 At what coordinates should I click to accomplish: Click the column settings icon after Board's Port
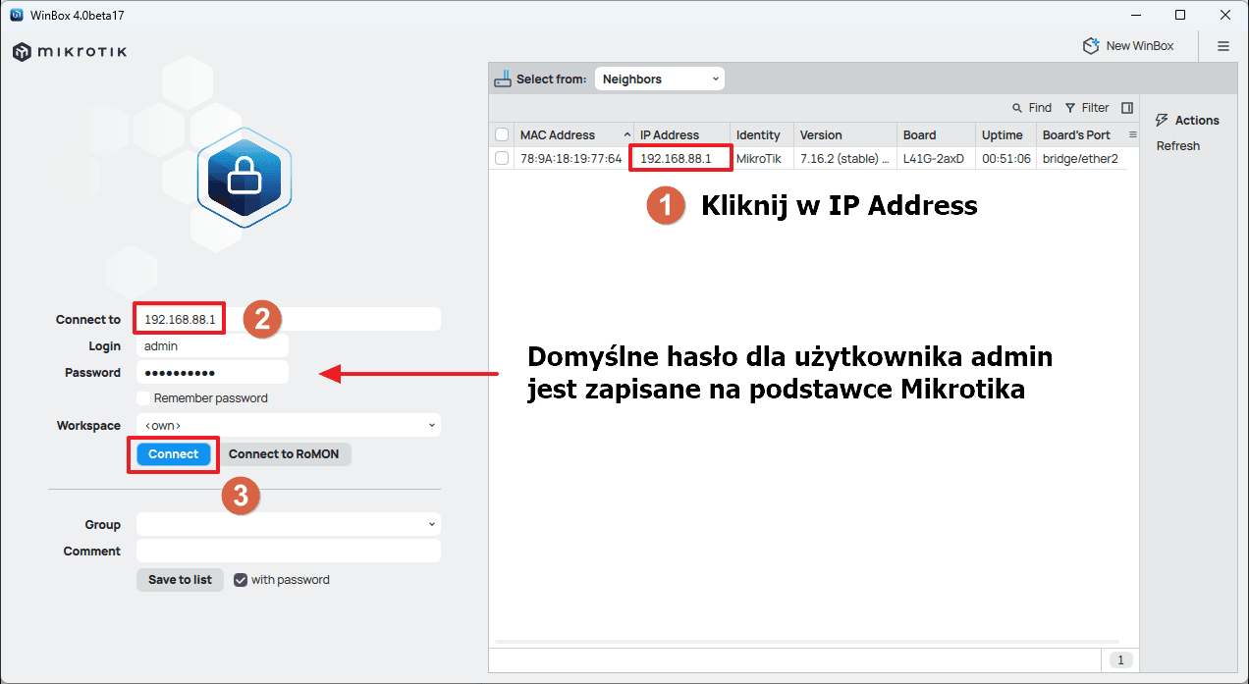click(1132, 135)
